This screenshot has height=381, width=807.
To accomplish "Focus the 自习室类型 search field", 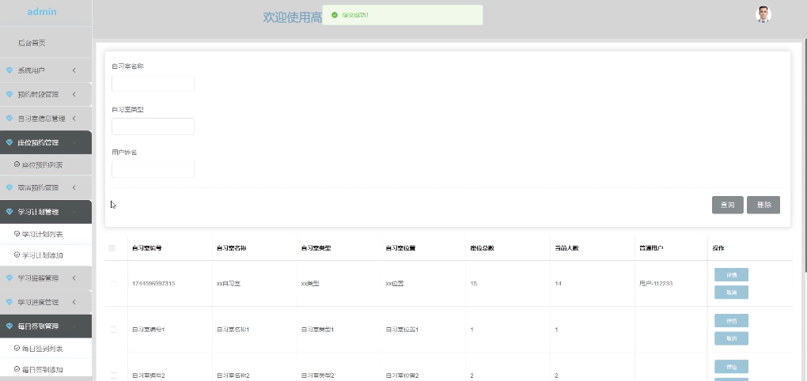I will [x=153, y=126].
